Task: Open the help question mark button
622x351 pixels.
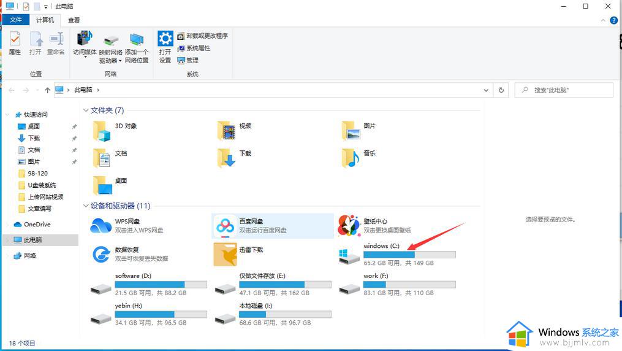Action: [613, 20]
